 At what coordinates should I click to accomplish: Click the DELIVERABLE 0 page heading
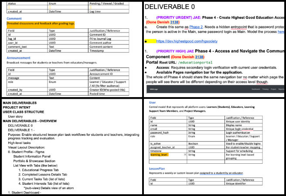coord(170,7)
